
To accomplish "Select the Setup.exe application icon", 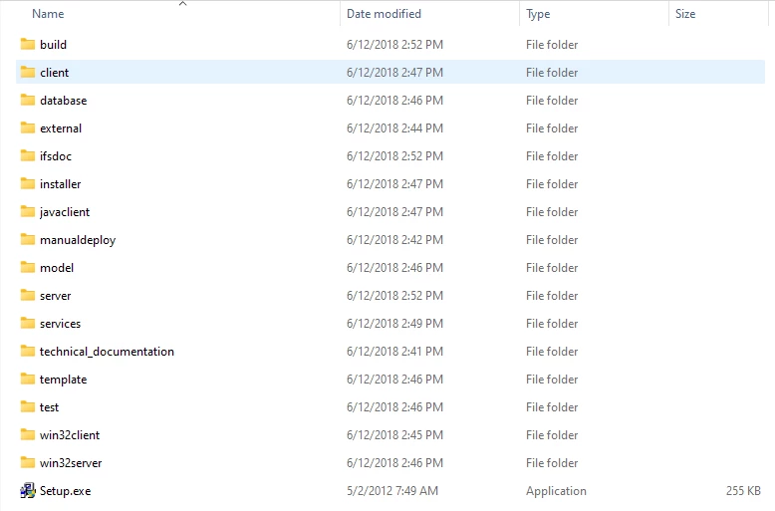I will point(28,491).
